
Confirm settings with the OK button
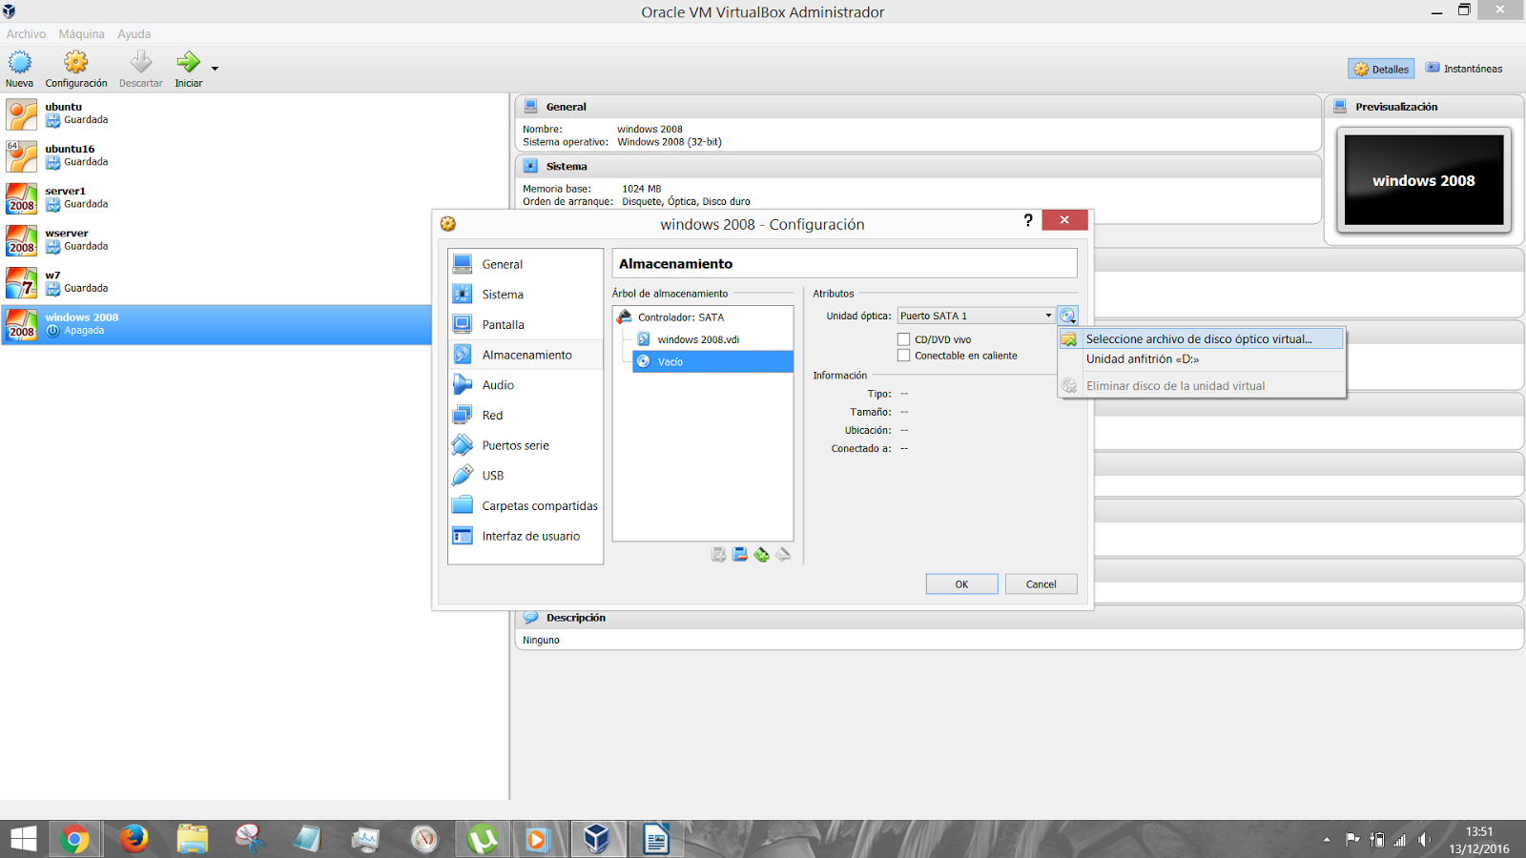[x=961, y=583]
